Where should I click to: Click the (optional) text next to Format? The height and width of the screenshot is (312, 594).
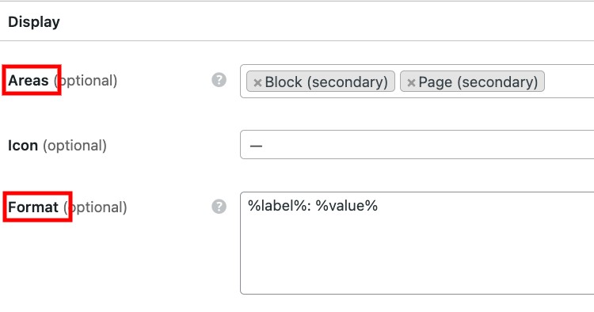pos(95,207)
